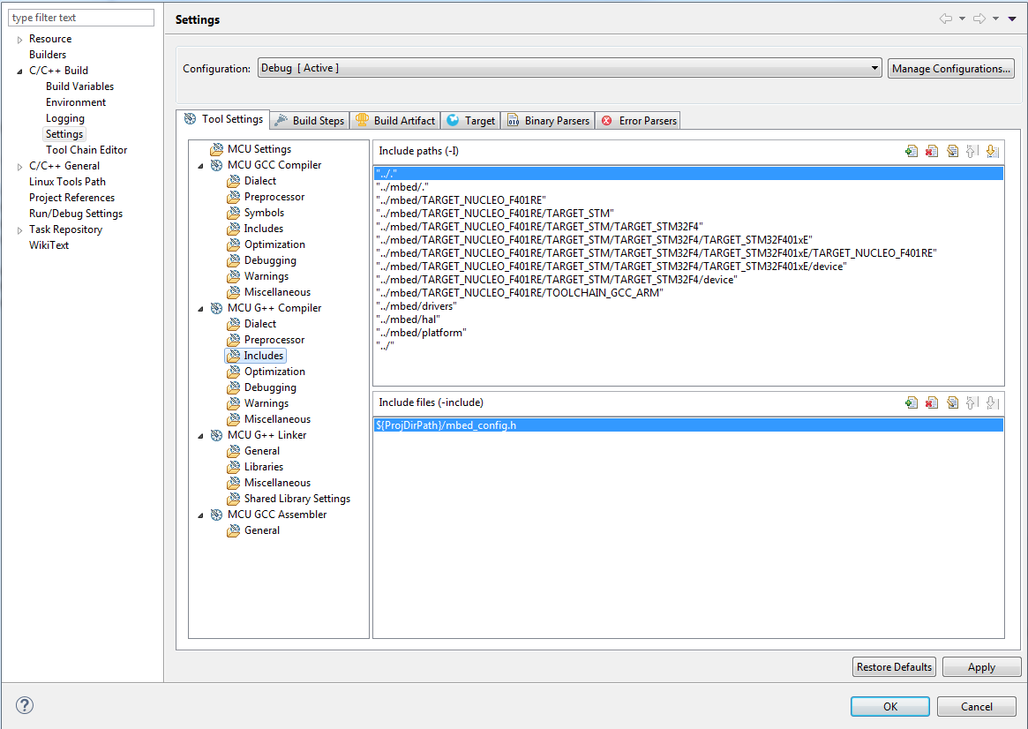1028x729 pixels.
Task: Open the help question mark icon
Action: coord(24,705)
